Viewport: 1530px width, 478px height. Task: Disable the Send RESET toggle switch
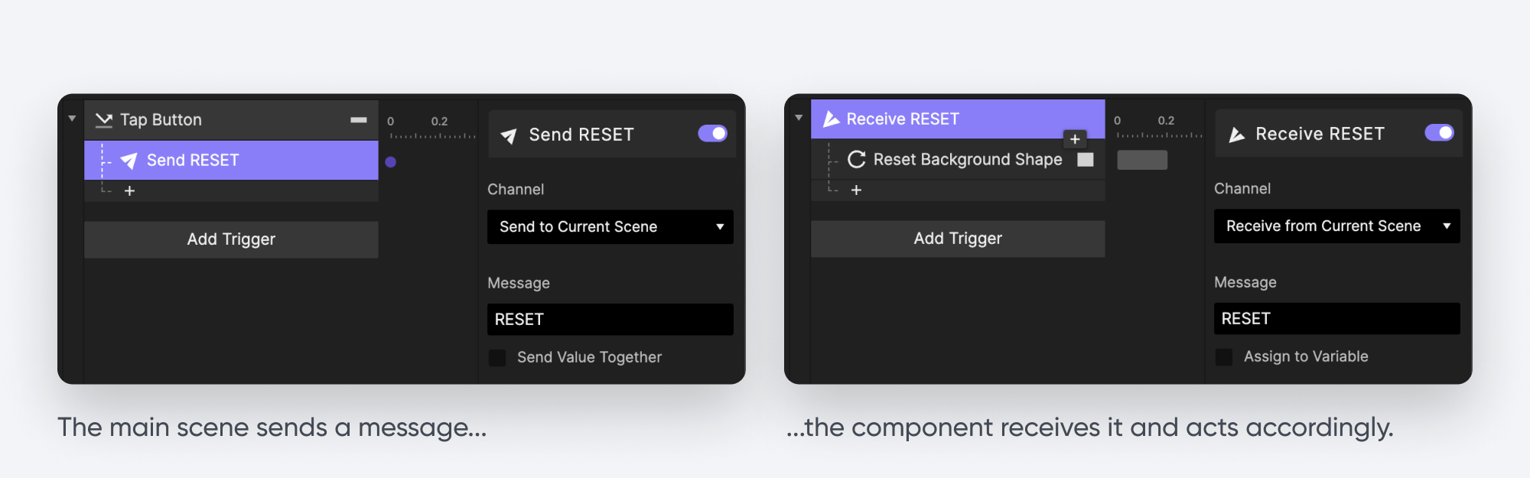[712, 134]
